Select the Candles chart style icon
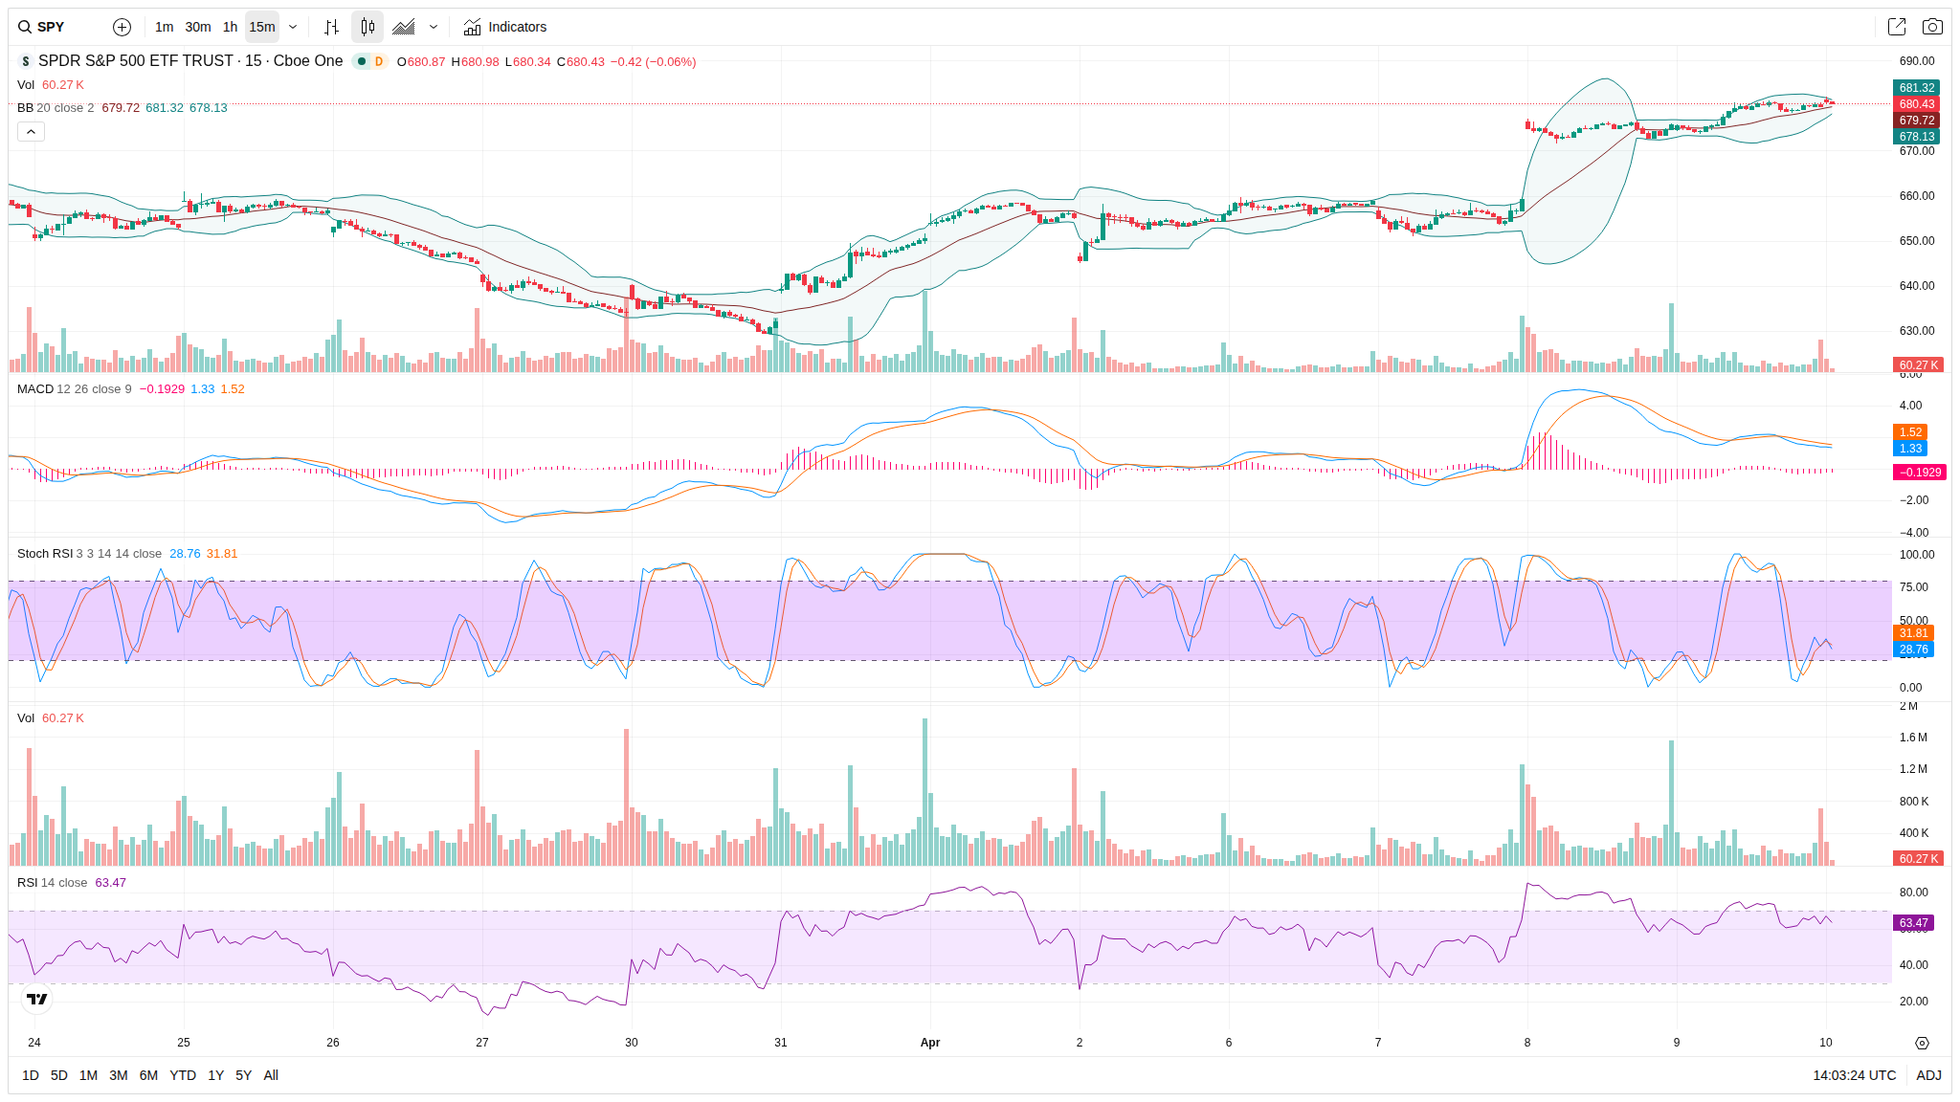This screenshot has height=1102, width=1960. tap(367, 27)
